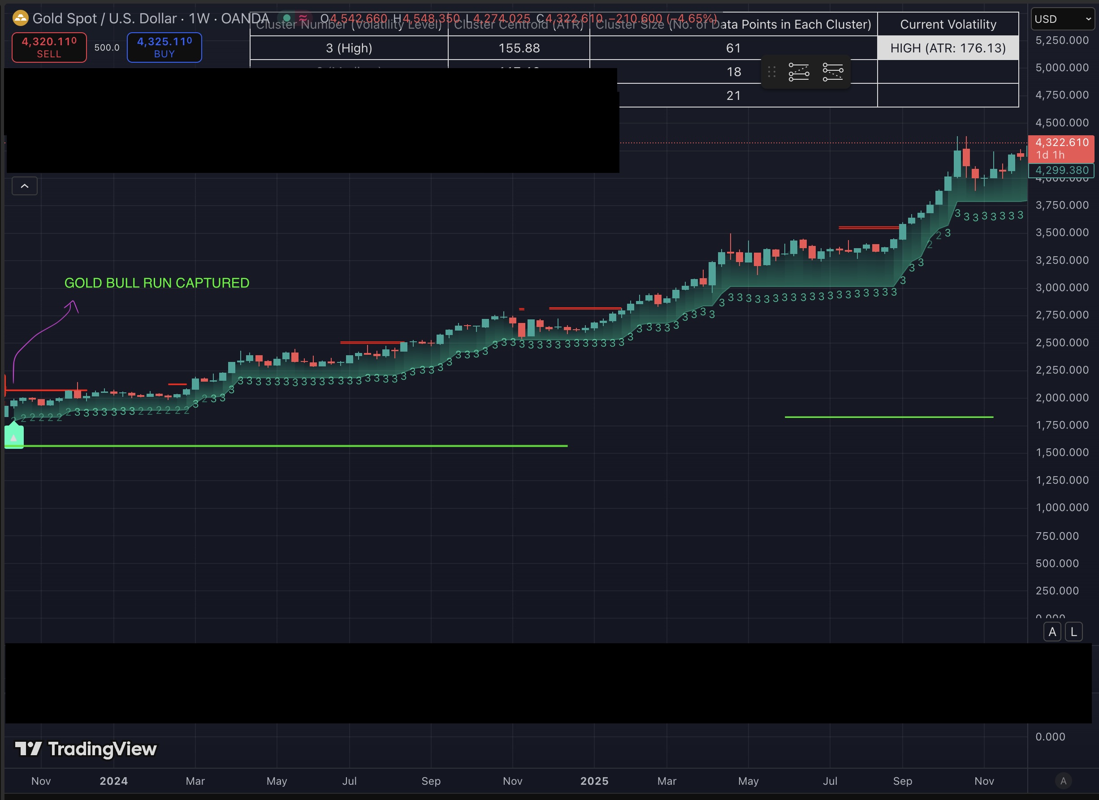Image resolution: width=1099 pixels, height=800 pixels.
Task: Click the gold bars symbol logo
Action: click(20, 19)
